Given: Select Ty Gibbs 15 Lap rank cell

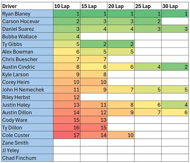Looking at the screenshot, I should coord(94,44).
